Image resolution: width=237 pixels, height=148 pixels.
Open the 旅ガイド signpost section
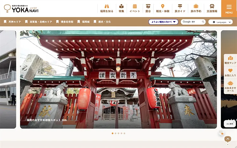coord(180,9)
